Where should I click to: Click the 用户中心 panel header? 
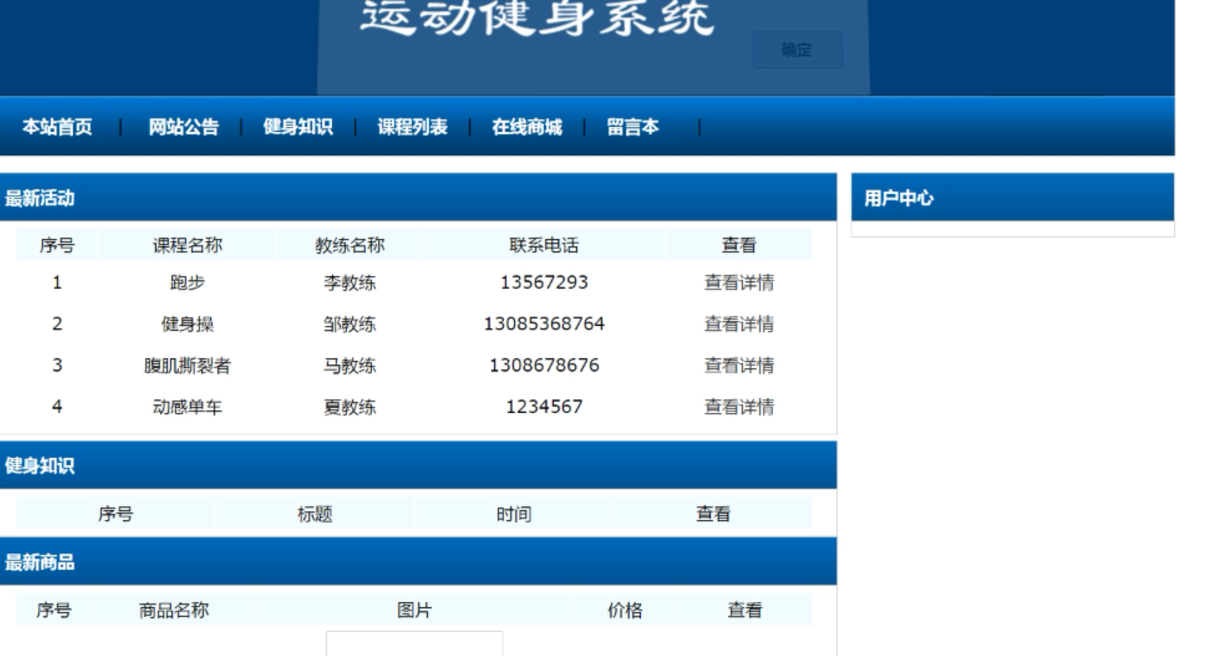(x=1013, y=197)
